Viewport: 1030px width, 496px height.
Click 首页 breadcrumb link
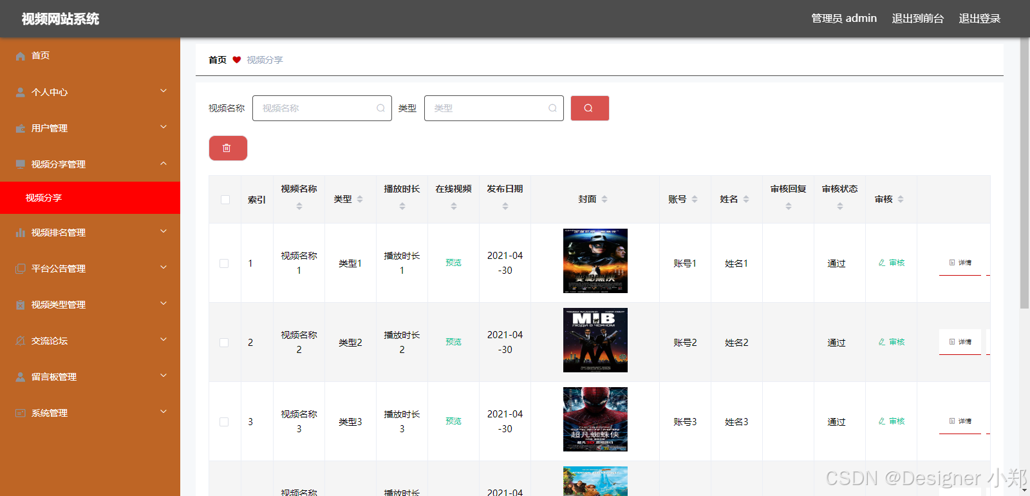[x=218, y=60]
